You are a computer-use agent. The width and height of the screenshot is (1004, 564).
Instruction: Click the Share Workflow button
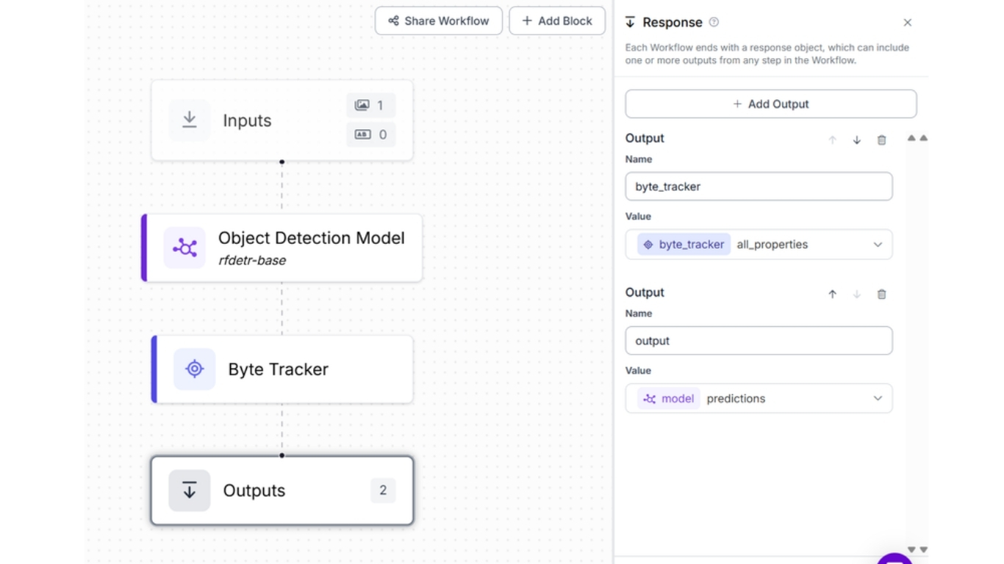click(438, 21)
